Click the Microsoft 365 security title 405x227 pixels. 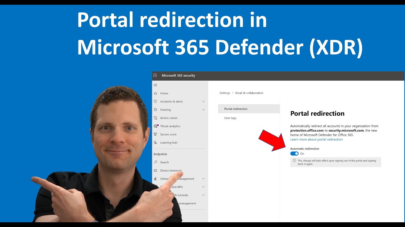click(178, 75)
